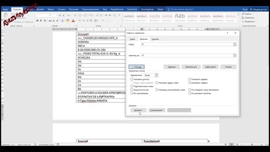Open the Файл ribbon tab
The width and height of the screenshot is (270, 152).
click(5, 9)
